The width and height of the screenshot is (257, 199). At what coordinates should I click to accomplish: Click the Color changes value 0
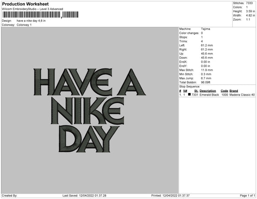202,33
